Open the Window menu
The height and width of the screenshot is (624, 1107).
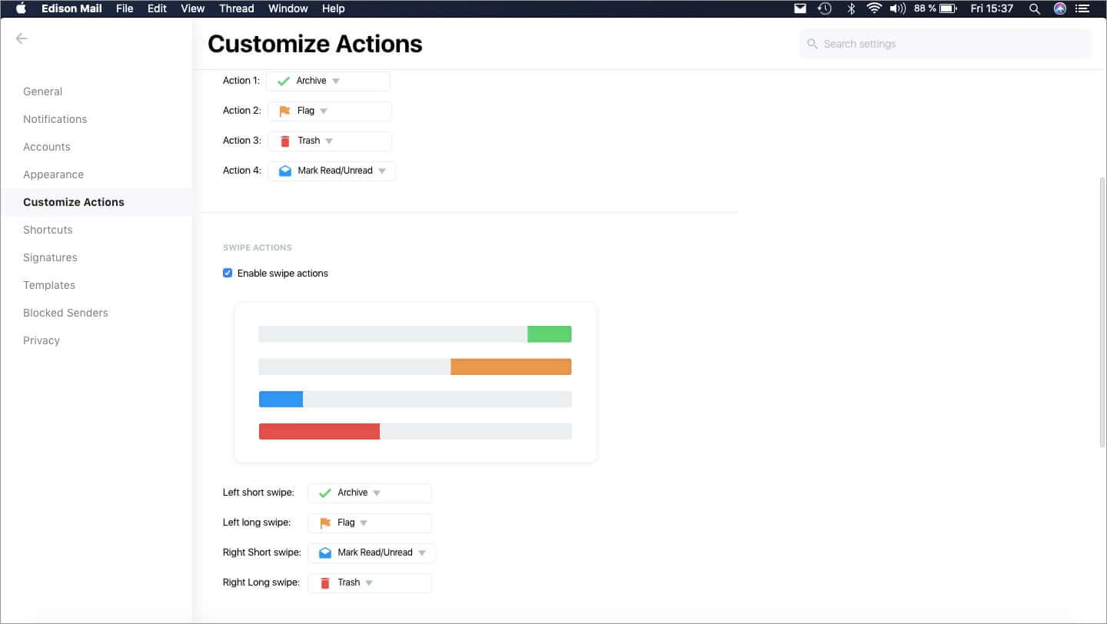288,8
